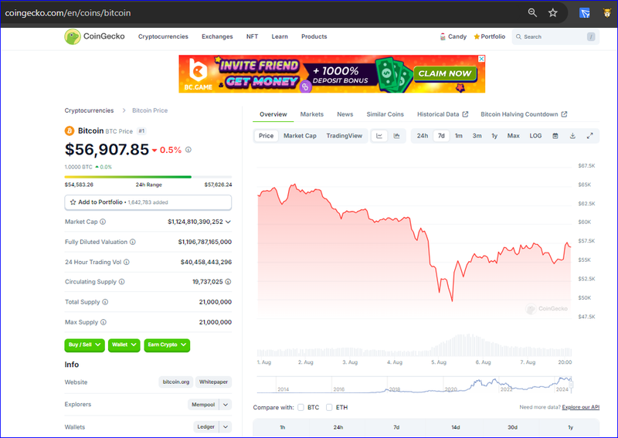Open Total Supply info icon

click(x=105, y=302)
